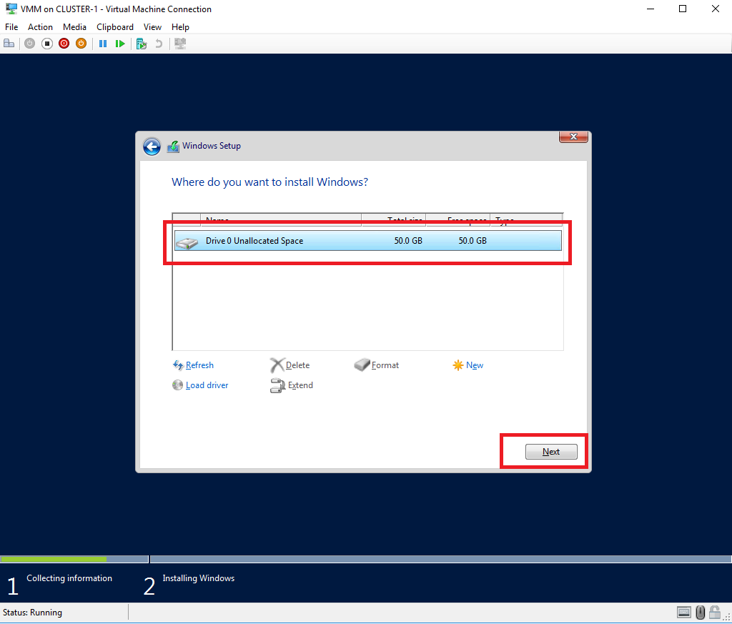Click the red Shut Down toolbar icon
The height and width of the screenshot is (624, 732).
[64, 44]
